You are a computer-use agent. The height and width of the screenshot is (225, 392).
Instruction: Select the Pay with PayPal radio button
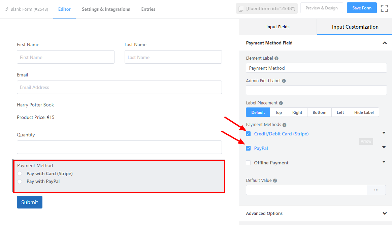point(20,182)
